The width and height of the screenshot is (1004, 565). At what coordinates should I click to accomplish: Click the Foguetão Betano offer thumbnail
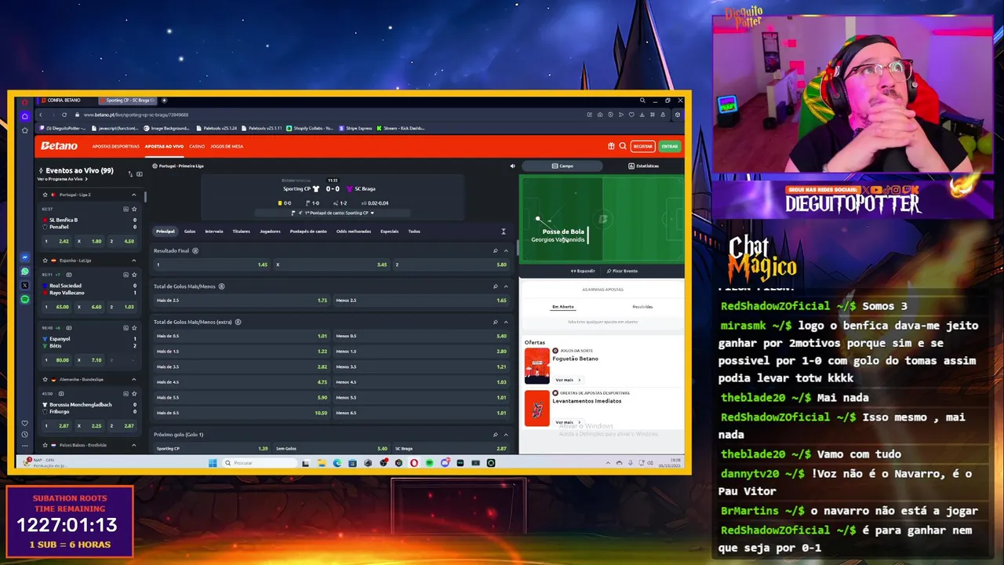click(537, 366)
